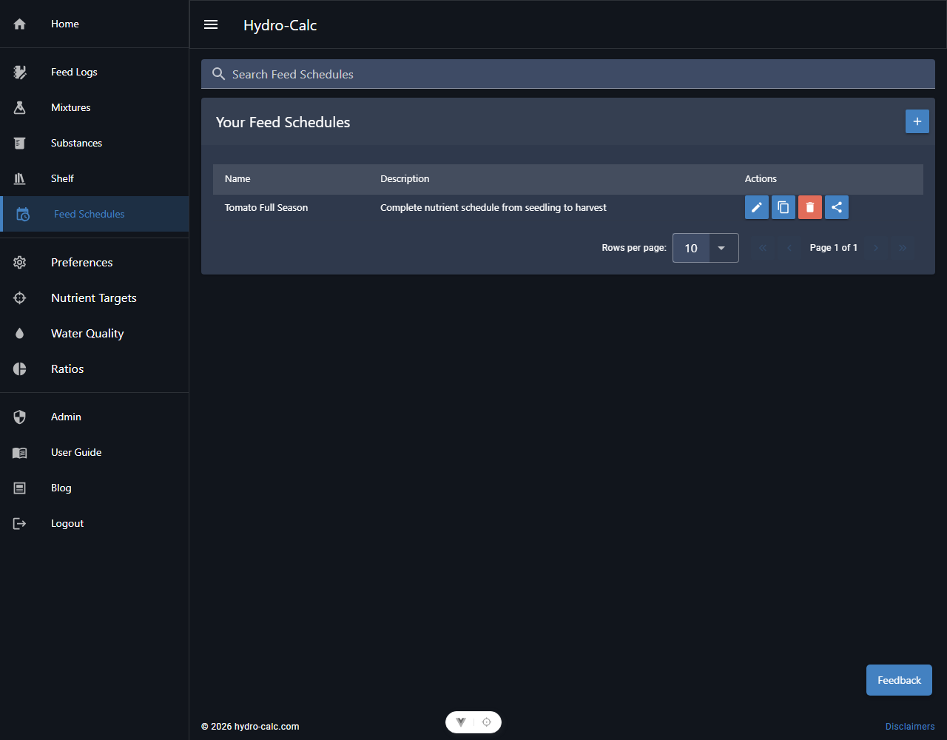Click the Hydro-Calc app title
Image resolution: width=947 pixels, height=740 pixels.
click(x=280, y=25)
